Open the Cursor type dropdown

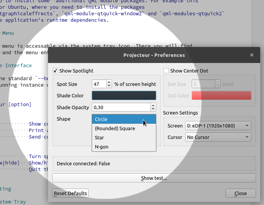[x=218, y=137]
